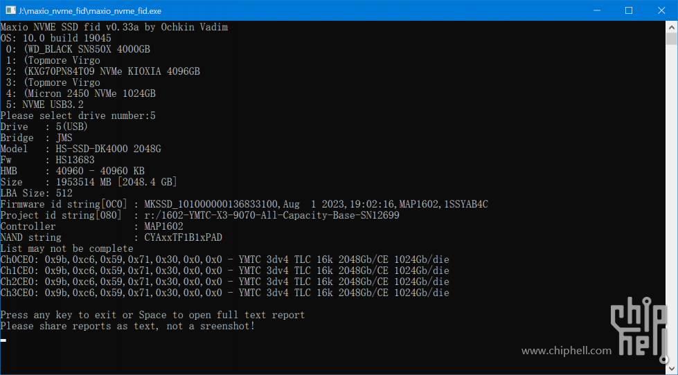678x375 pixels.
Task: Click the 'List may not be complete' line
Action: click(67, 248)
